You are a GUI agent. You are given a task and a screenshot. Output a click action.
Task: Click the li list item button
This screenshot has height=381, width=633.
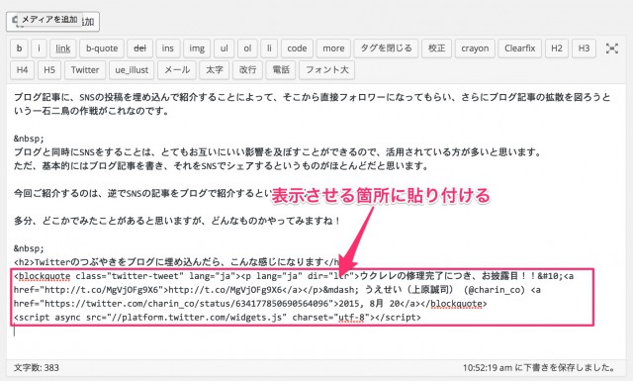[x=269, y=48]
